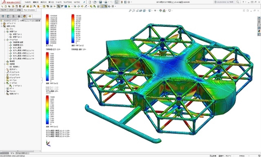Collapse the cut plots tree node
Screen dimensions: 261x157
(x=5, y=32)
